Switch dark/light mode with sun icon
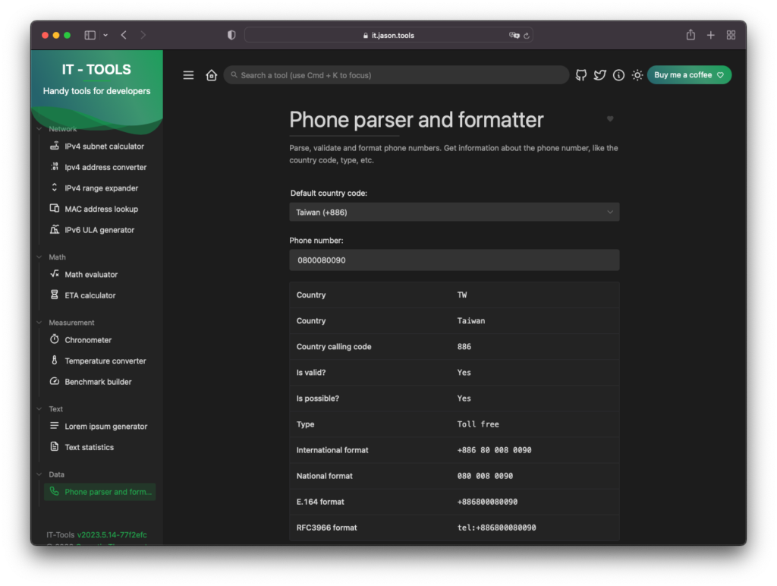This screenshot has width=777, height=586. (637, 75)
